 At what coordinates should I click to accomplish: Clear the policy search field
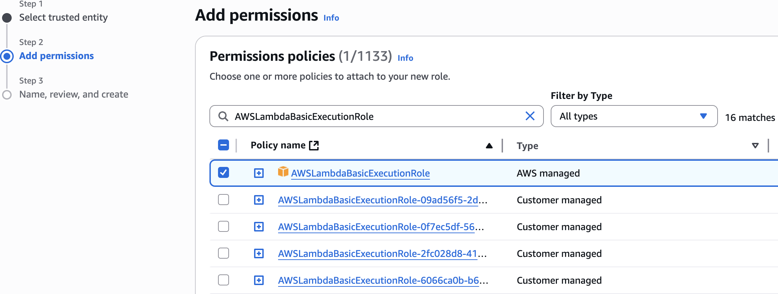pos(530,116)
